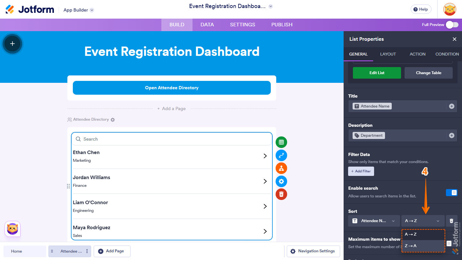This screenshot has height=260, width=462.
Task: Toggle the Enable search switch
Action: [452, 193]
